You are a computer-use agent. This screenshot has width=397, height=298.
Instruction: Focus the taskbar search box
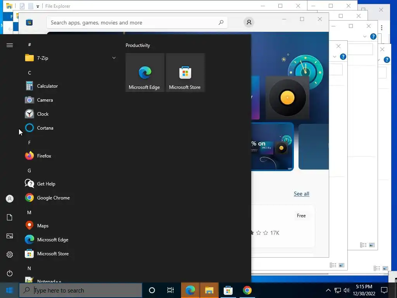pos(81,290)
